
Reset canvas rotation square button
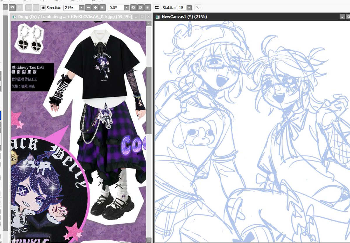click(x=148, y=8)
